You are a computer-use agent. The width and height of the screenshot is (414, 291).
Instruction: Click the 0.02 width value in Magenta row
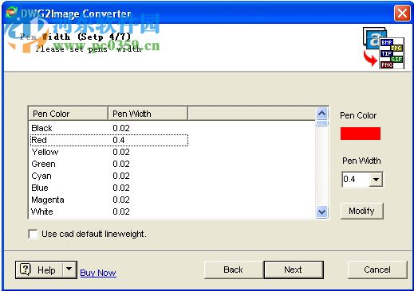click(x=121, y=200)
